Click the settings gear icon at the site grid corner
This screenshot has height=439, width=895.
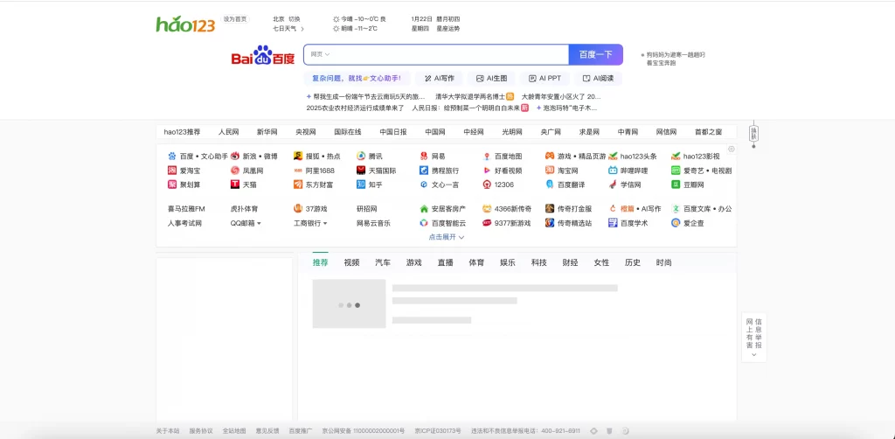pyautogui.click(x=732, y=149)
